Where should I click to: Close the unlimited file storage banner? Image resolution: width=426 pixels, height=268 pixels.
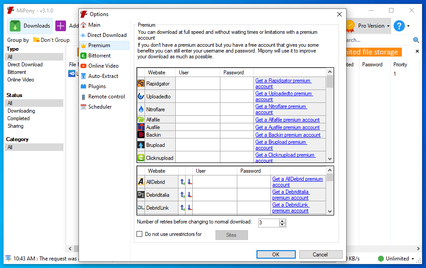(418, 51)
